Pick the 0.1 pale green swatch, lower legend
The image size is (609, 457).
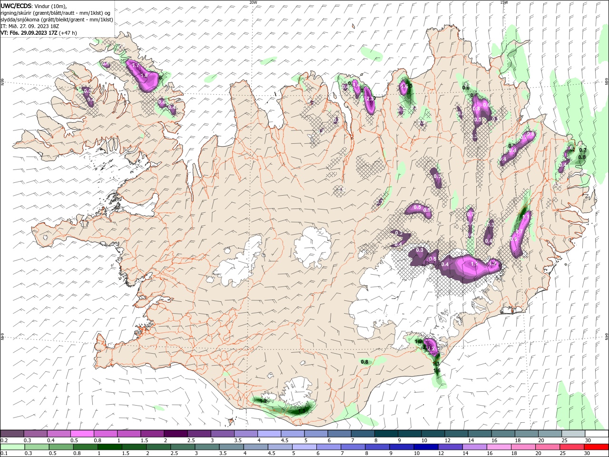[x=12, y=447]
